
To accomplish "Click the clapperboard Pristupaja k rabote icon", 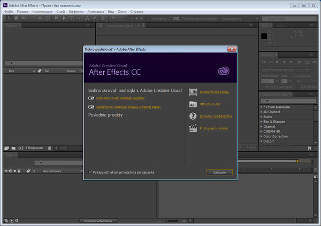I will (193, 129).
